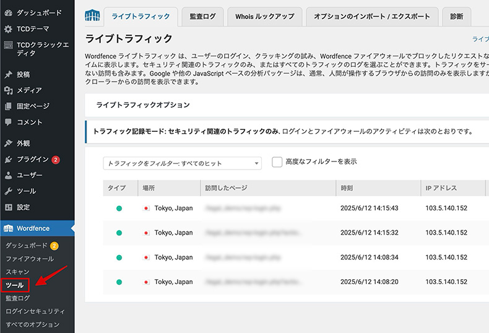
Task: Click Tokyo, Japan in the 14:08:34 row
Action: [x=173, y=257]
